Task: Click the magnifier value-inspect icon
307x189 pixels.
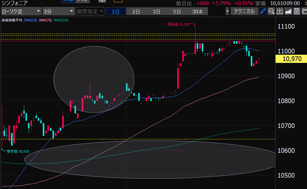Action: pos(271,12)
